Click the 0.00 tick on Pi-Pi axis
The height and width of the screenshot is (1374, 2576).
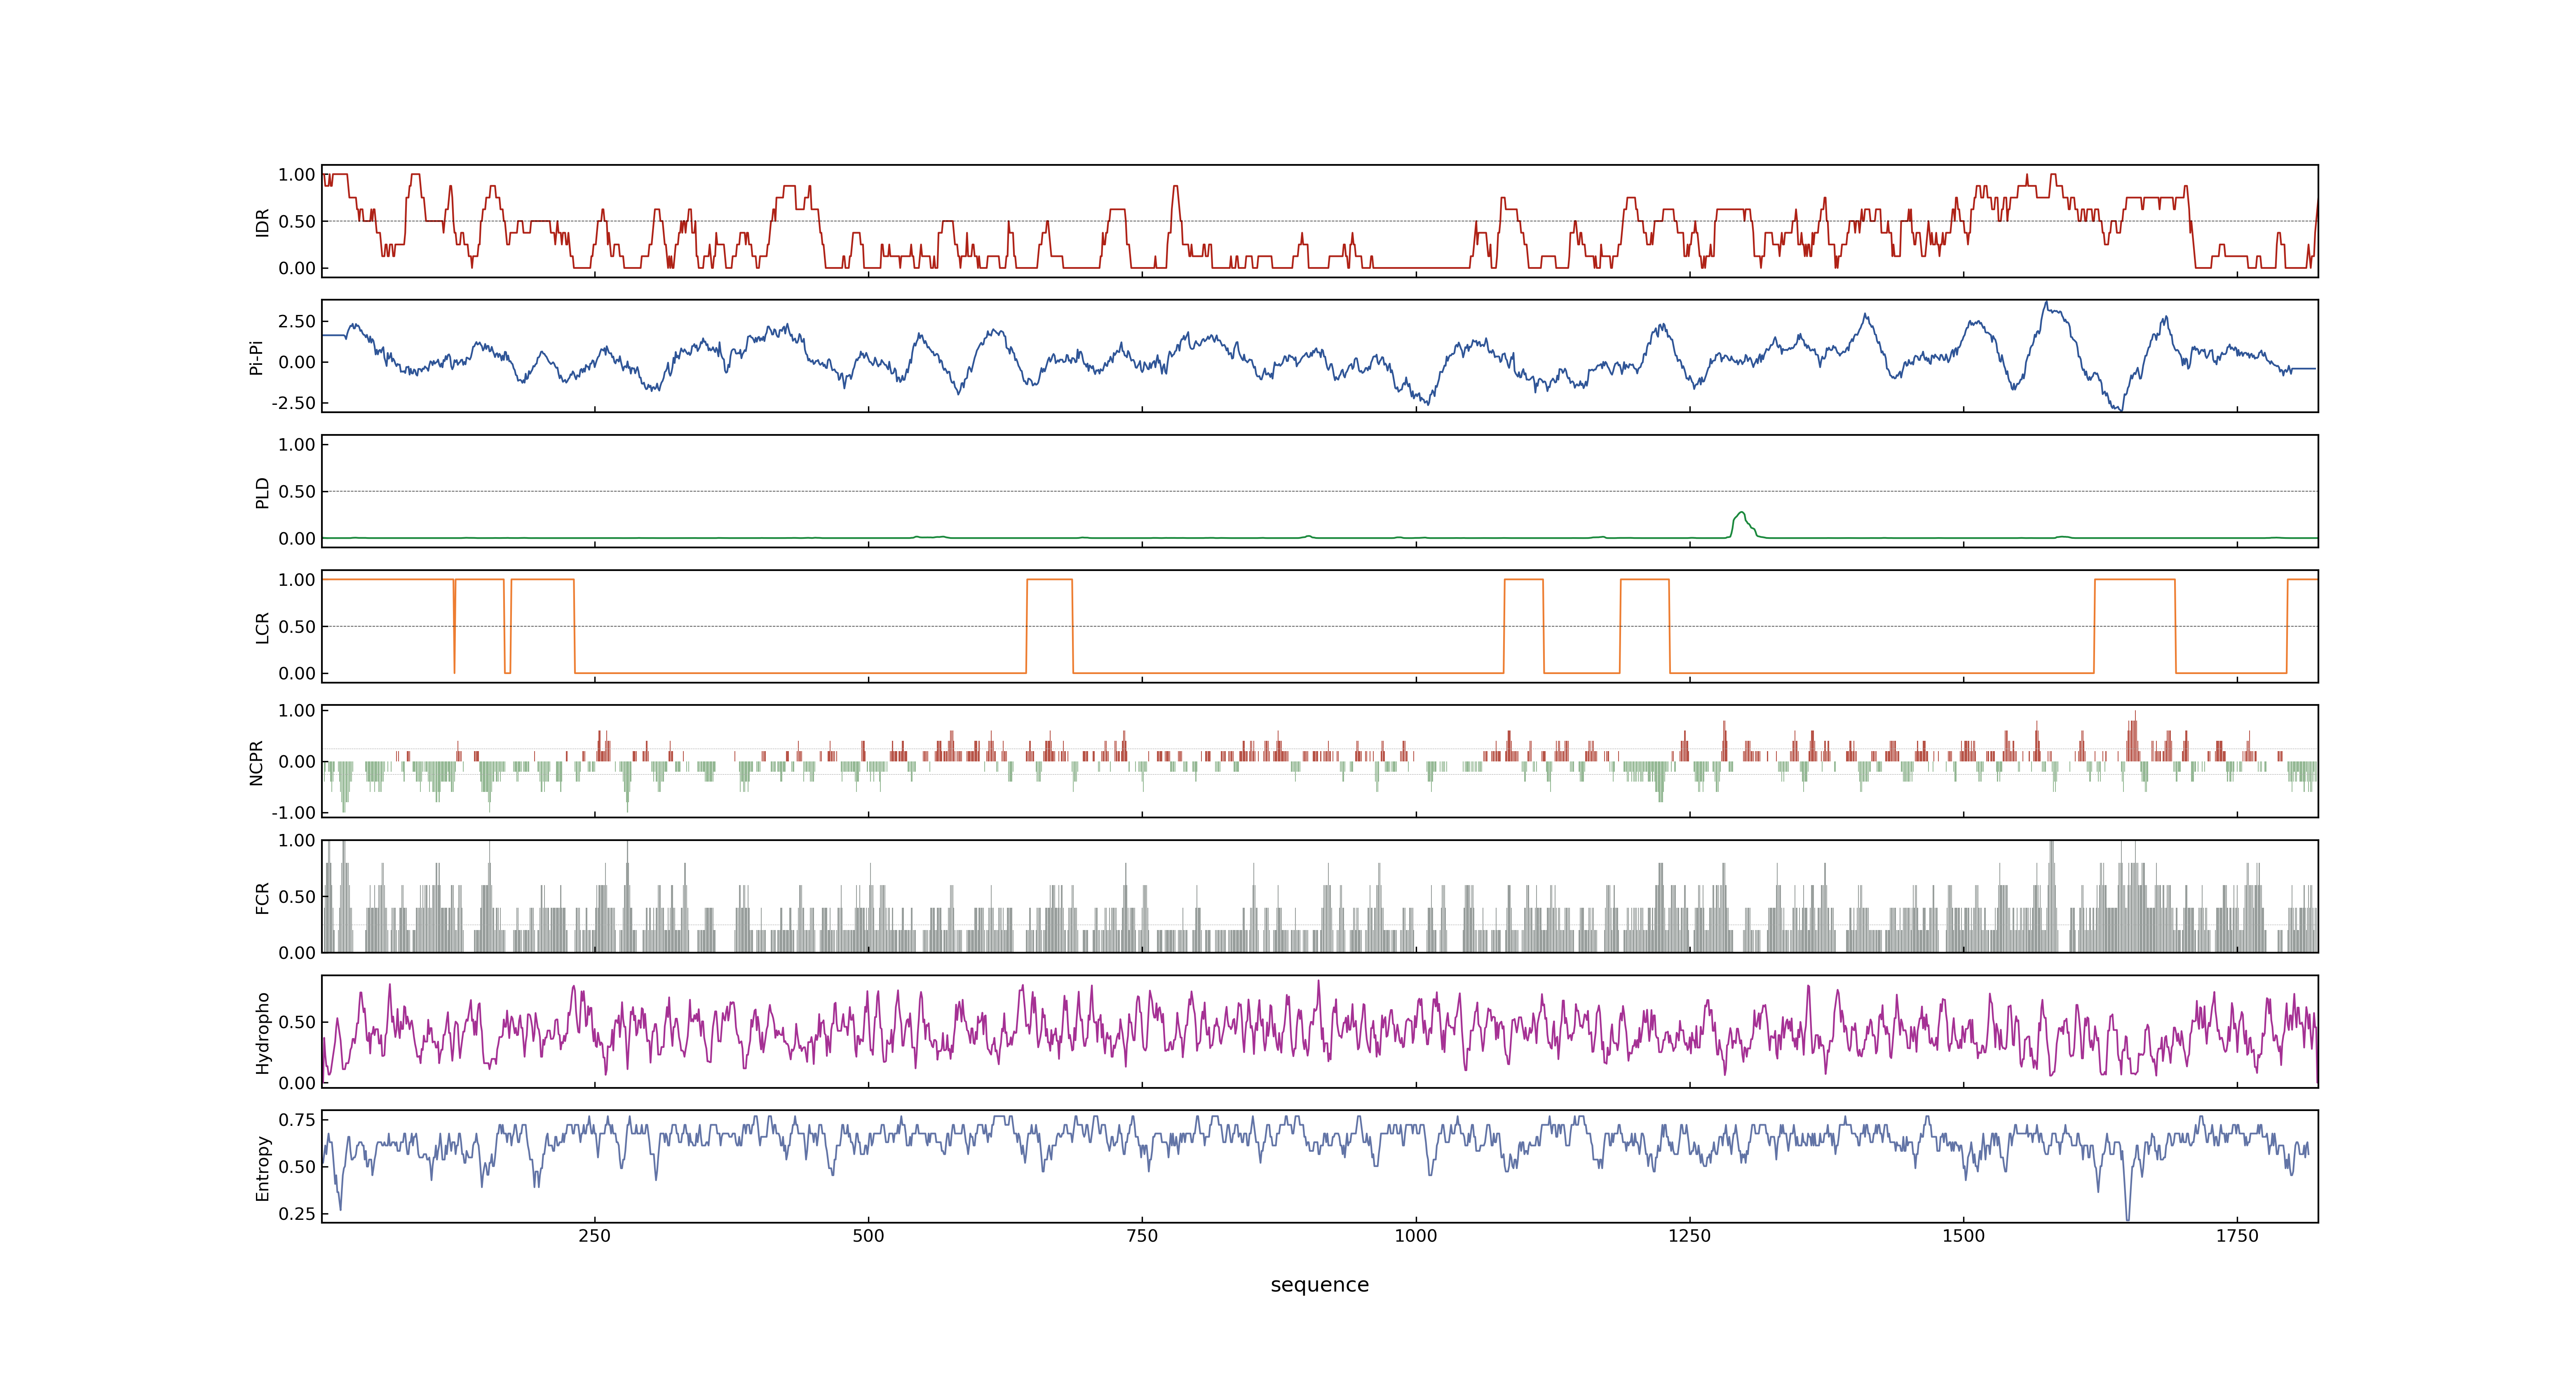[x=297, y=362]
